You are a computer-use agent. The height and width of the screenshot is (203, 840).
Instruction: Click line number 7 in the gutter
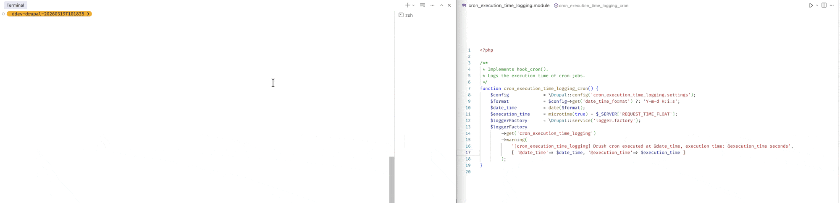point(469,88)
